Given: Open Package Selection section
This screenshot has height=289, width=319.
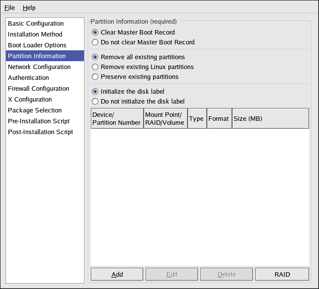Looking at the screenshot, I should tap(35, 110).
